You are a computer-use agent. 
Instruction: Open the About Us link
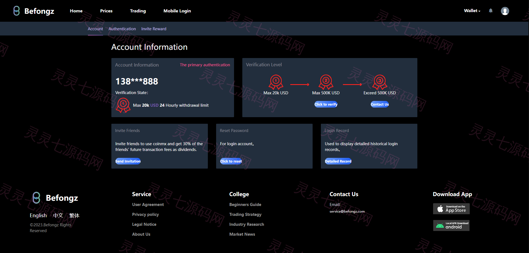pyautogui.click(x=141, y=234)
